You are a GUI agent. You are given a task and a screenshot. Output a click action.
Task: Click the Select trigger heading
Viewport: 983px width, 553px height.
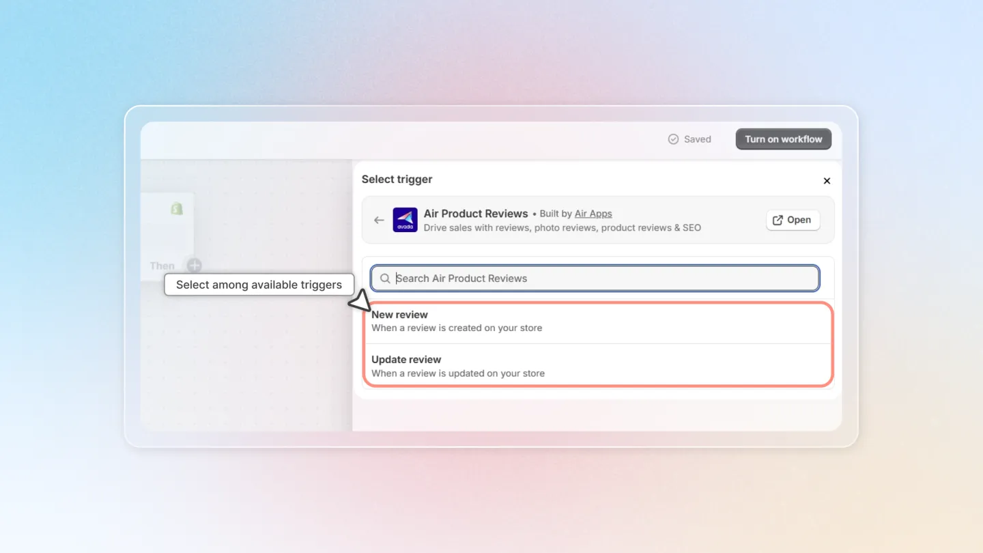pos(397,180)
